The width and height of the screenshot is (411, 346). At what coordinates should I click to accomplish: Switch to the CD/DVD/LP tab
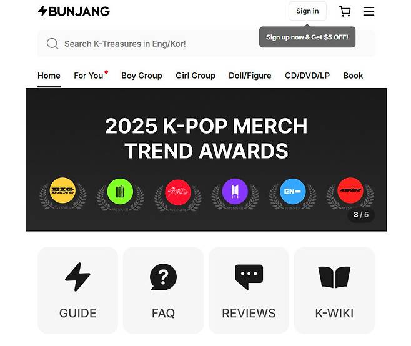[307, 76]
